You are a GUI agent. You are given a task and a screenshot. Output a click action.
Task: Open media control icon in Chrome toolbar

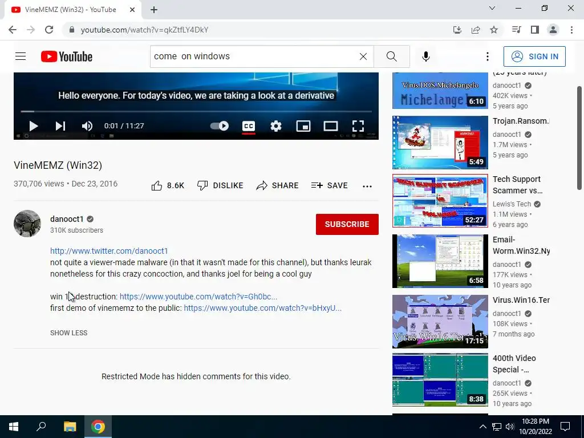pos(516,30)
